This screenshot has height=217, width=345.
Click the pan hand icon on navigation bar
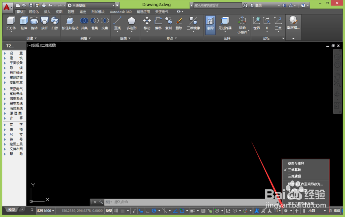(x=337, y=76)
